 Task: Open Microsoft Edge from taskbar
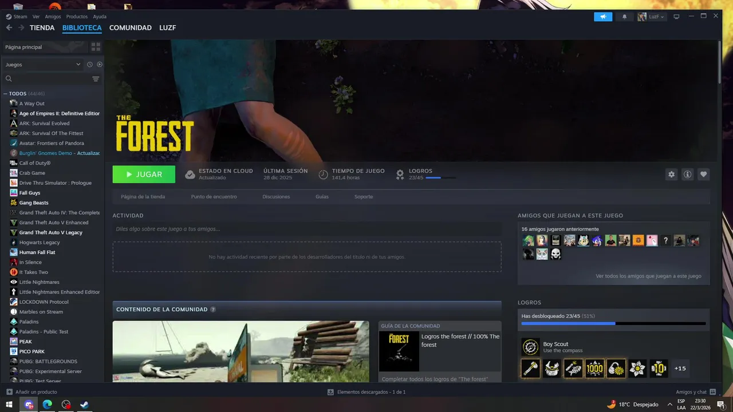pyautogui.click(x=47, y=405)
